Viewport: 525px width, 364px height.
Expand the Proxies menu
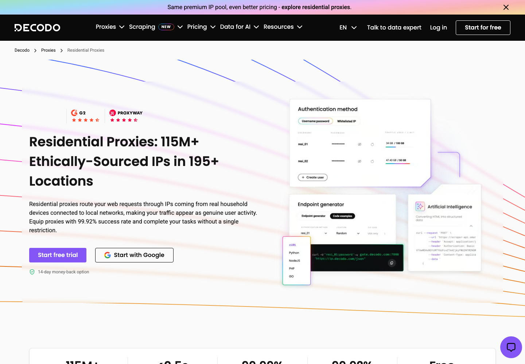click(110, 27)
